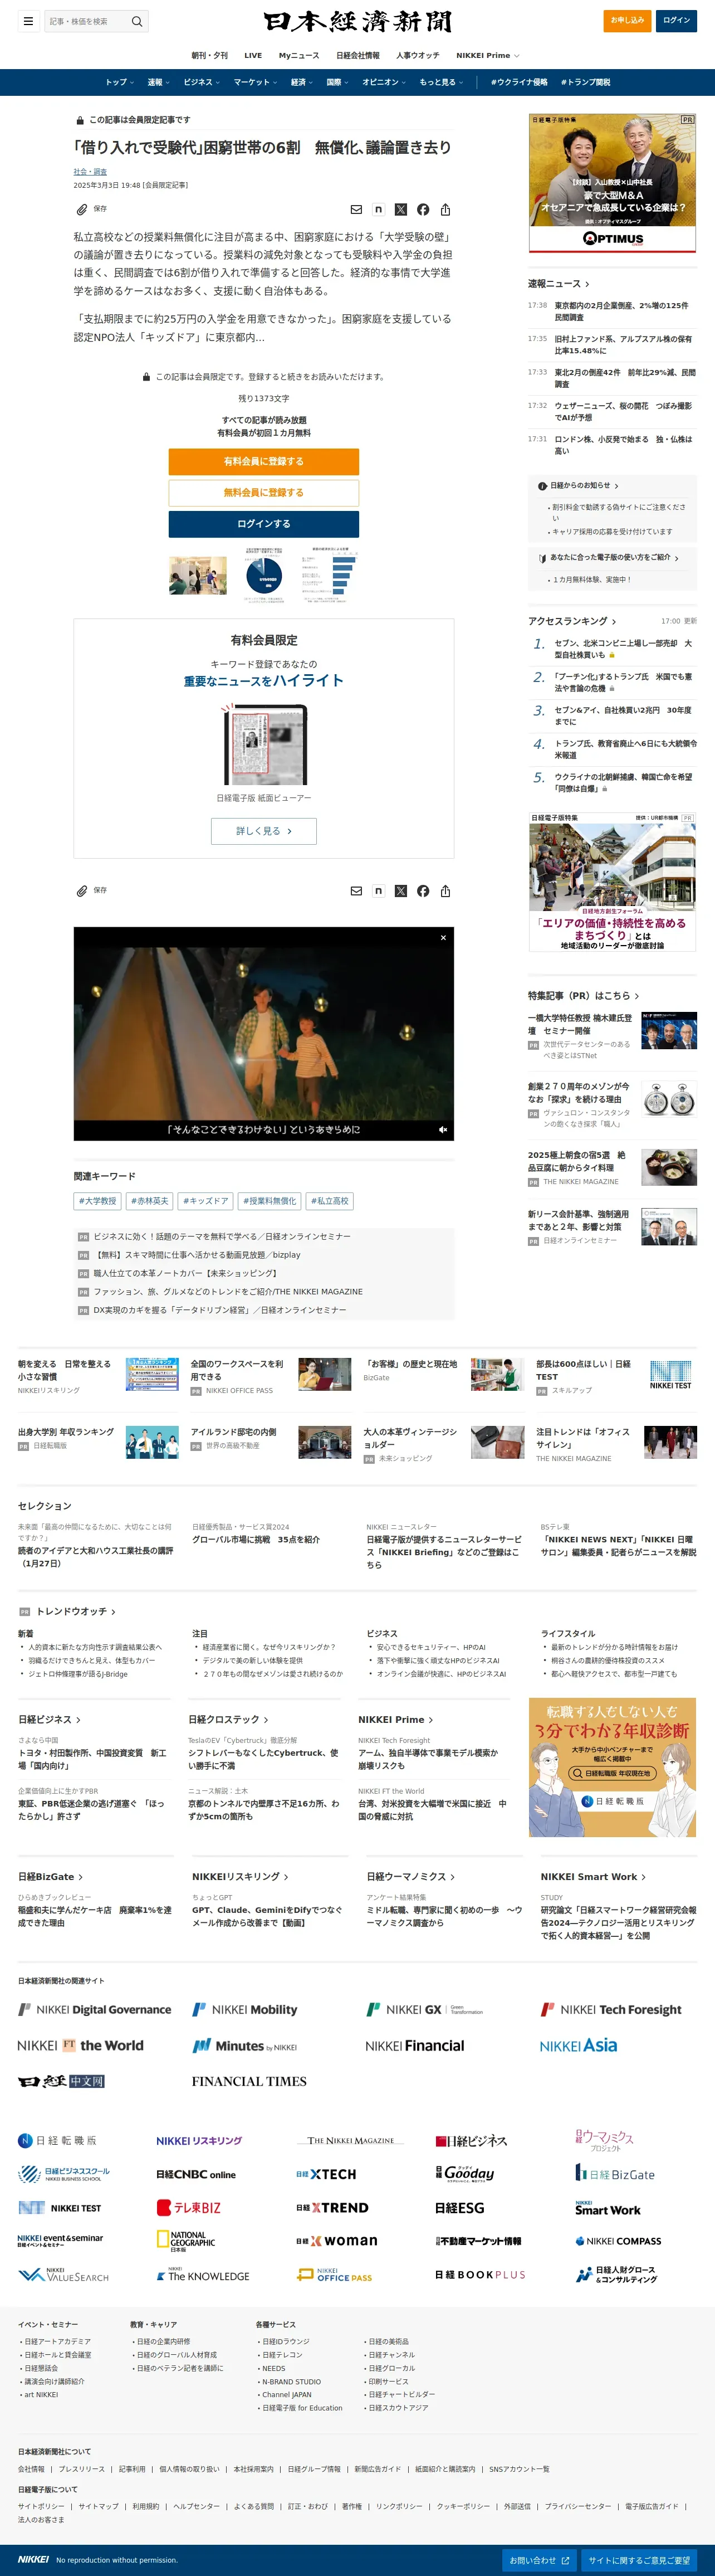
Task: Expand the もっと見る navigation dropdown
Action: pyautogui.click(x=441, y=82)
